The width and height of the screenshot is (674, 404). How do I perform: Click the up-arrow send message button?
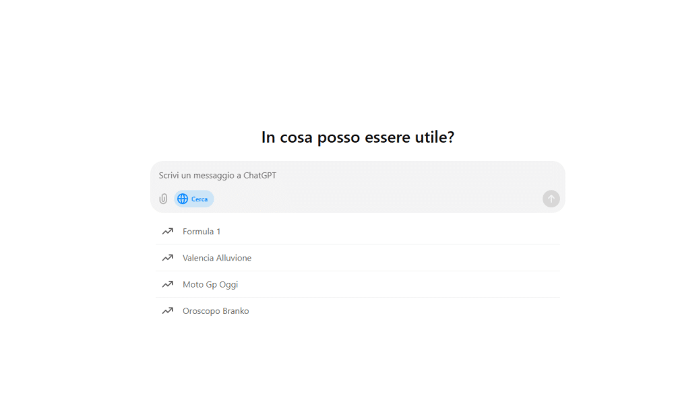click(551, 199)
